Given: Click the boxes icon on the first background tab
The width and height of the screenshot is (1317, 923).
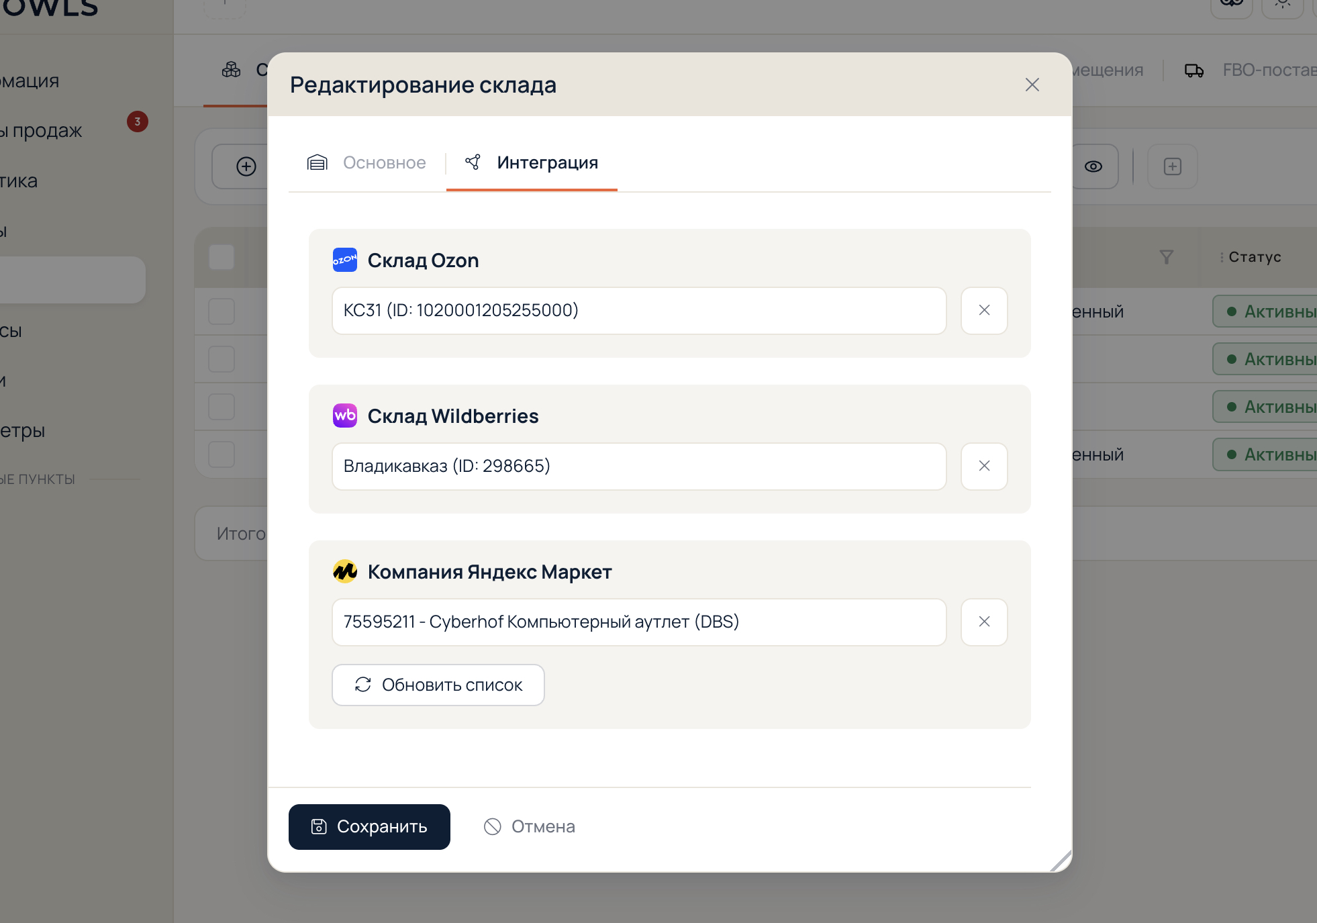Looking at the screenshot, I should click(x=232, y=70).
